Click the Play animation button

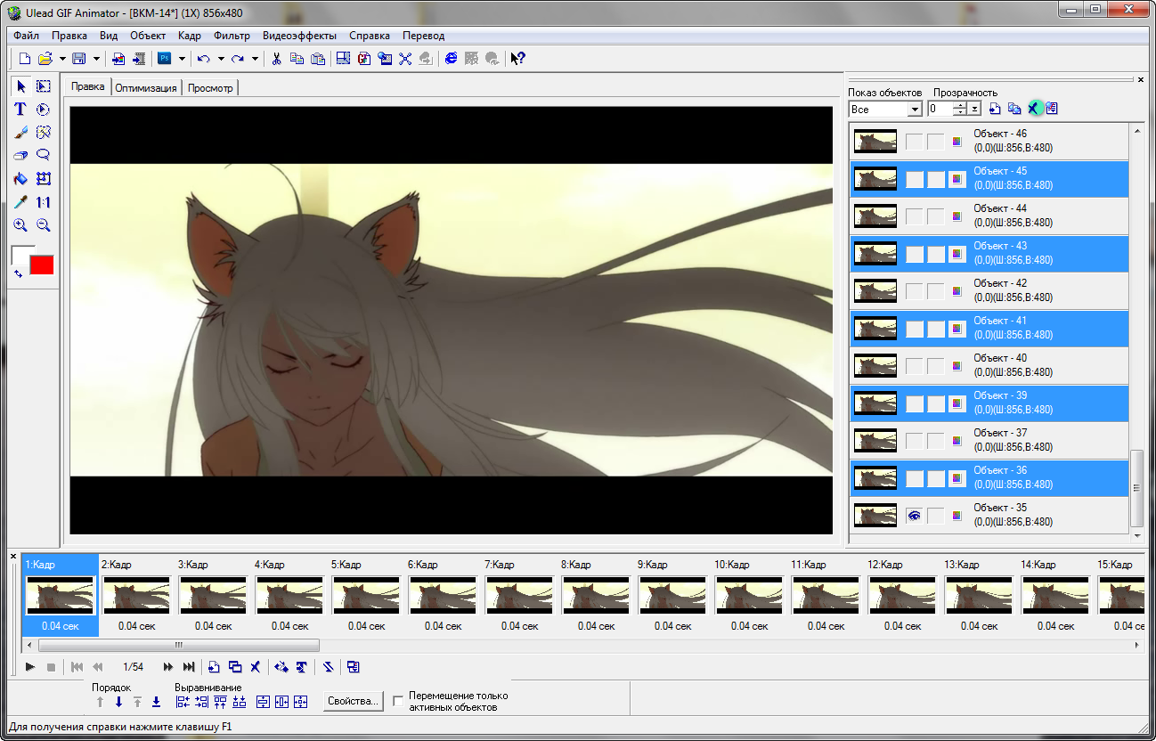click(x=29, y=666)
